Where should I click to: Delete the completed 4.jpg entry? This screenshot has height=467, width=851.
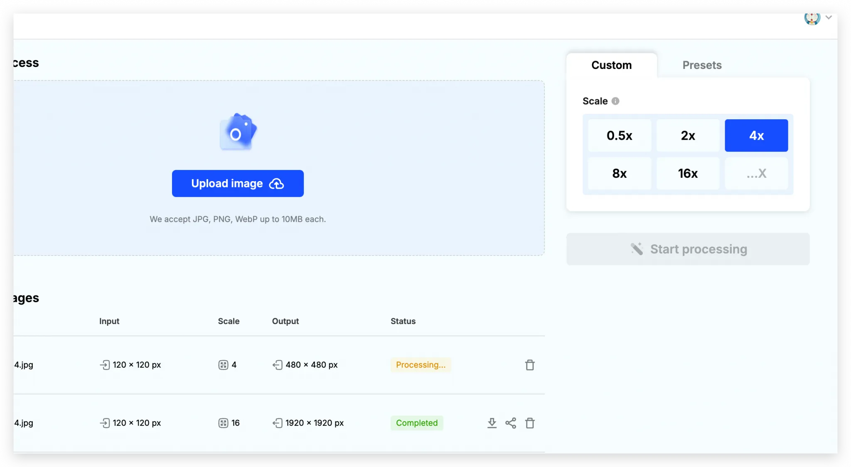pos(530,423)
